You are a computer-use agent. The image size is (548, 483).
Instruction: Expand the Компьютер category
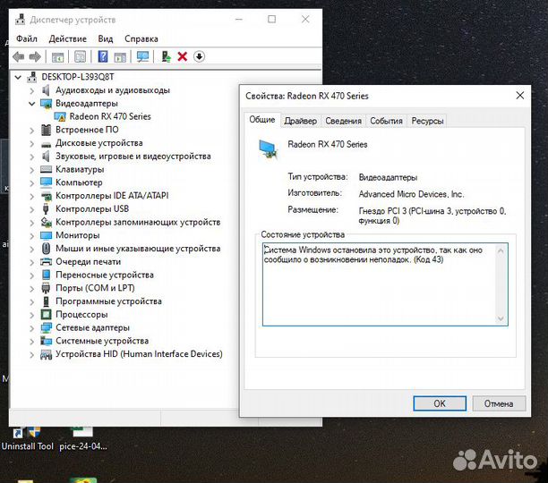click(x=32, y=182)
